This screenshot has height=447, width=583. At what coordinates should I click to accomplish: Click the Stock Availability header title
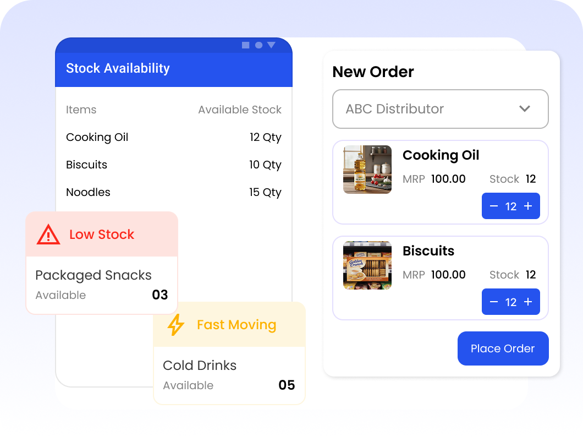[118, 68]
